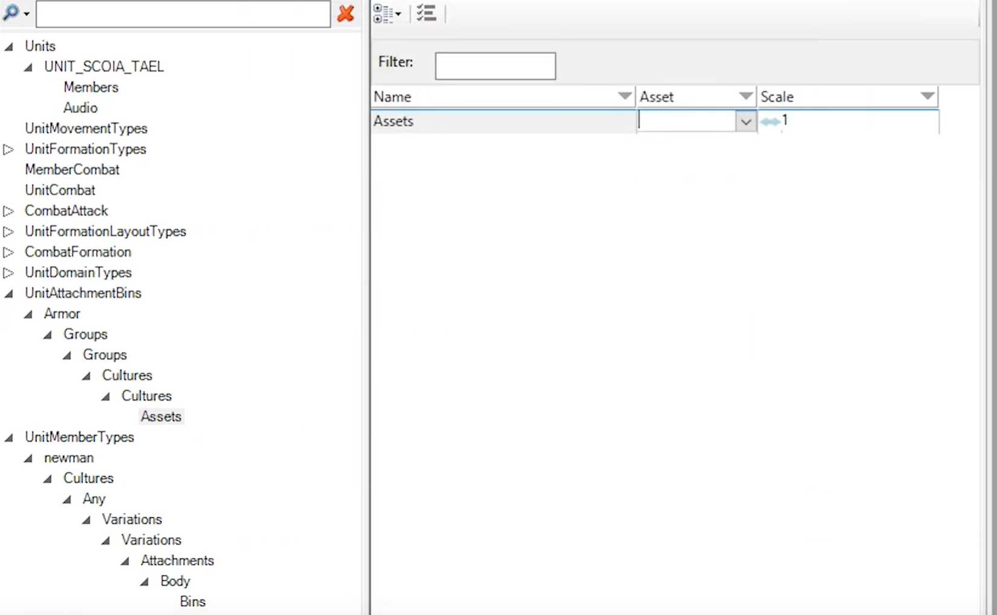Click the Asset column header
Viewport: 997px width, 615px height.
[x=696, y=97]
